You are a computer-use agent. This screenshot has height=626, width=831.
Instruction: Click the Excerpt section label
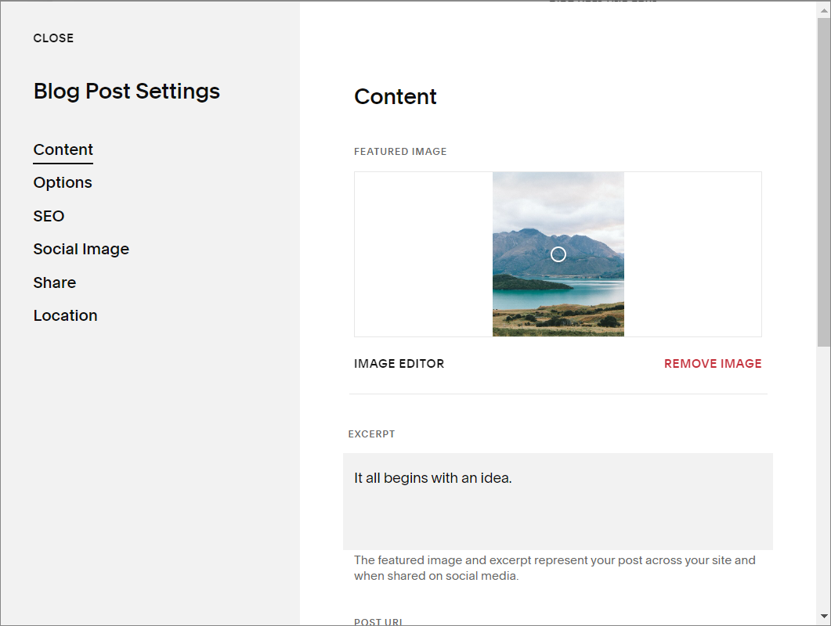[372, 434]
